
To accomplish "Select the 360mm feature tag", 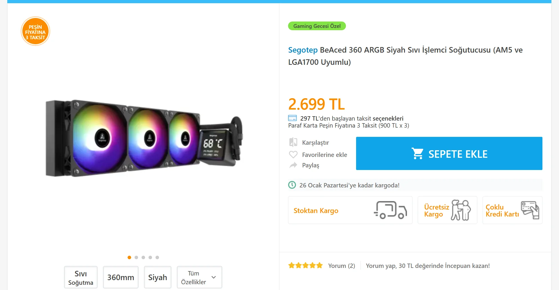I will point(121,278).
